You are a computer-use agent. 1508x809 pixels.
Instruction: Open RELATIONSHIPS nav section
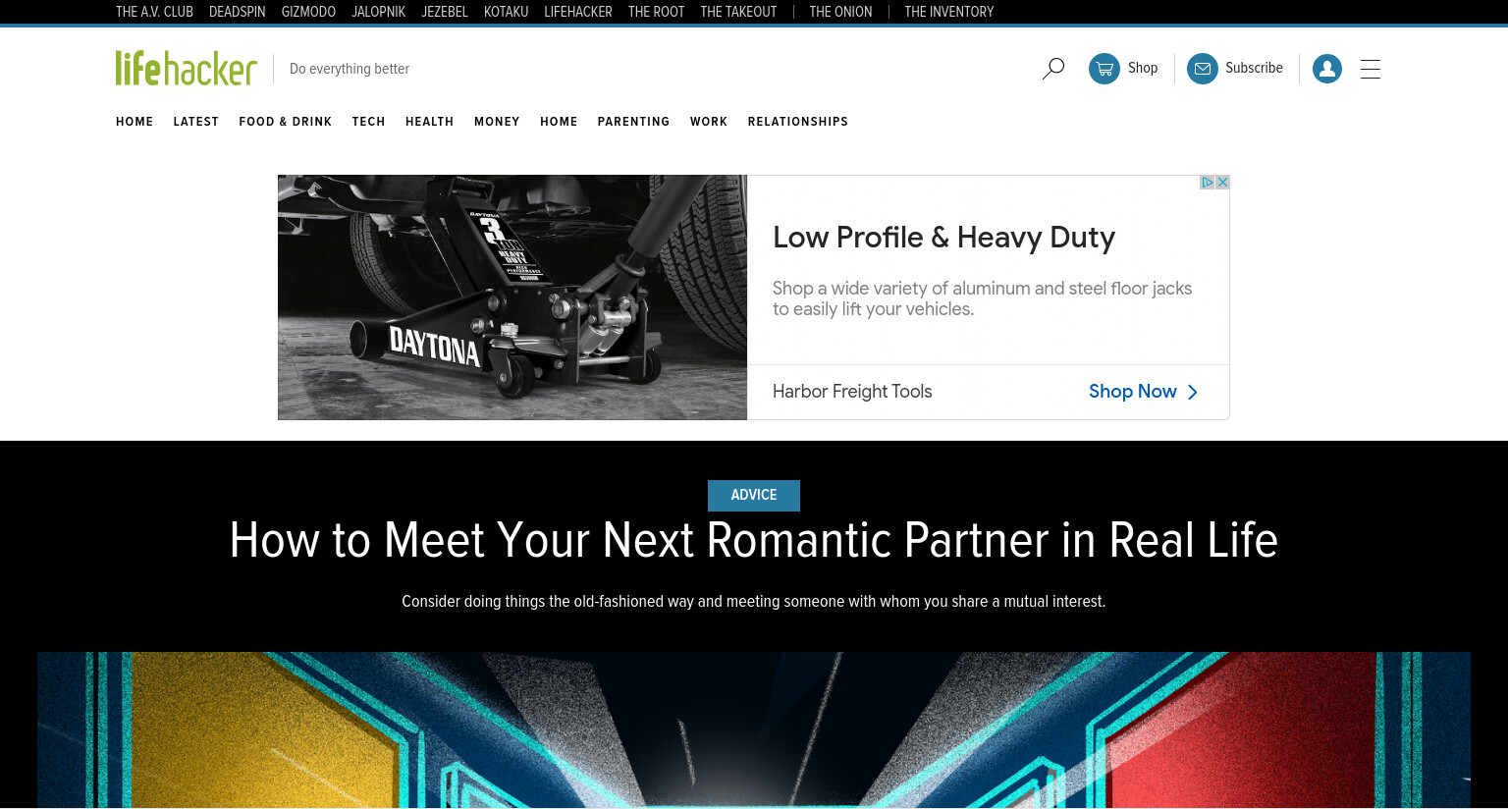[x=798, y=122]
